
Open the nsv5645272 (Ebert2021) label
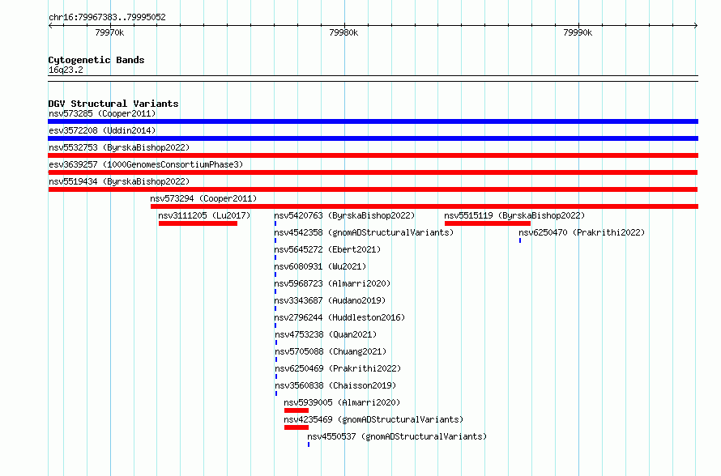327,249
